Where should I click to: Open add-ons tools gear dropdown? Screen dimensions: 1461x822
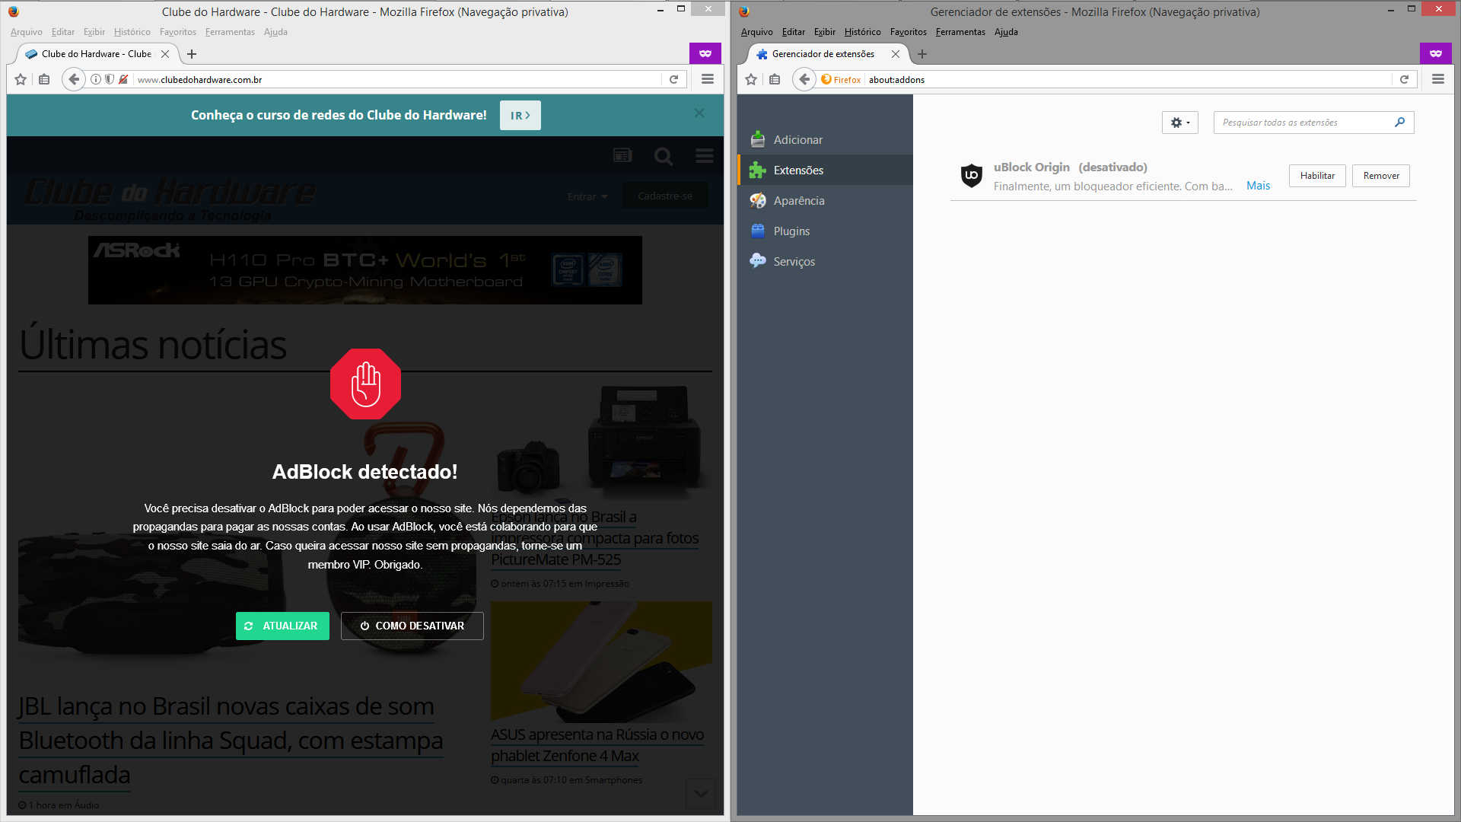1180,123
